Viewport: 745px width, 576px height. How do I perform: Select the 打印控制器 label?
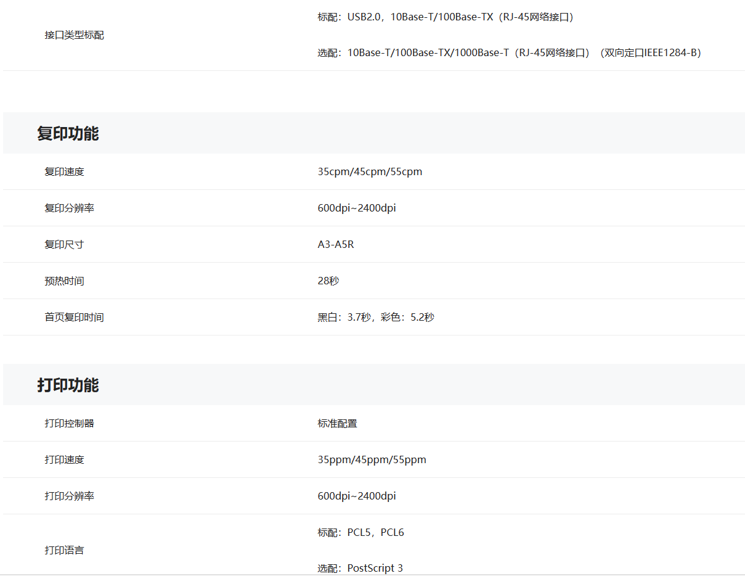[69, 423]
